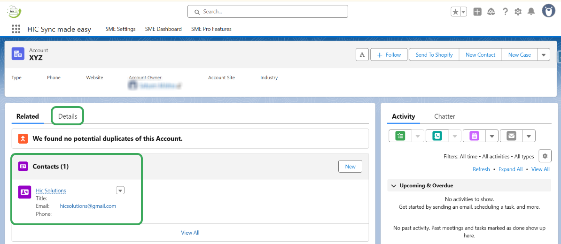This screenshot has width=561, height=244.
Task: Open the Hic Solutions contact
Action: (x=51, y=191)
